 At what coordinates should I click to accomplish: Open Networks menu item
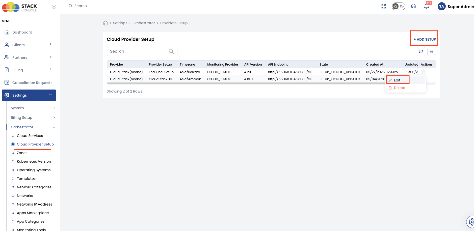[x=25, y=196]
